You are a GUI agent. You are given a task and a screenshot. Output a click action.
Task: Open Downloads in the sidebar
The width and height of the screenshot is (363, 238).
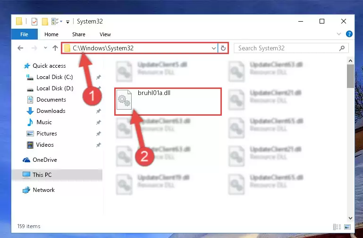(46, 111)
